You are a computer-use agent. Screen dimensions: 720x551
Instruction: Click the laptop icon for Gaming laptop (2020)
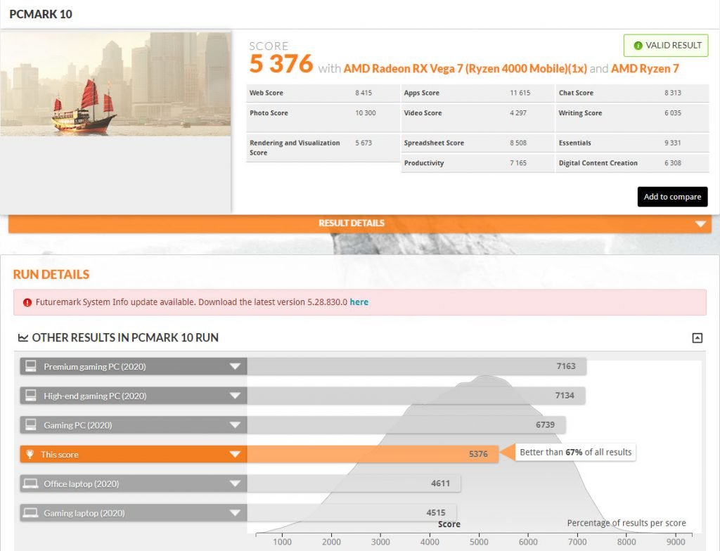(x=31, y=513)
